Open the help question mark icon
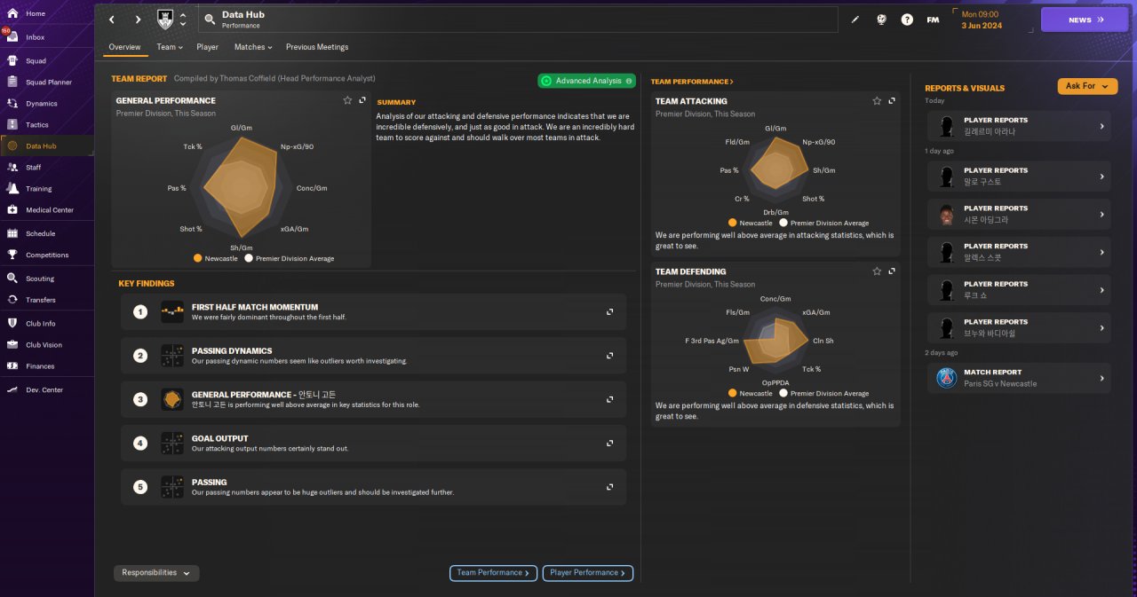This screenshot has width=1137, height=597. (x=907, y=20)
